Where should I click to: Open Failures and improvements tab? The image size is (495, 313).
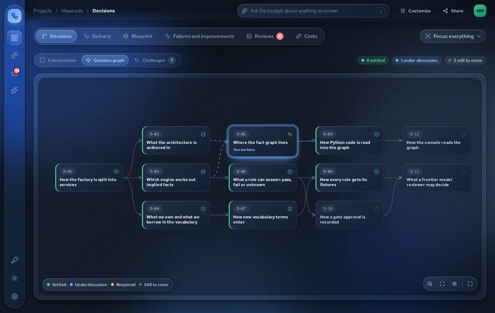(x=199, y=36)
